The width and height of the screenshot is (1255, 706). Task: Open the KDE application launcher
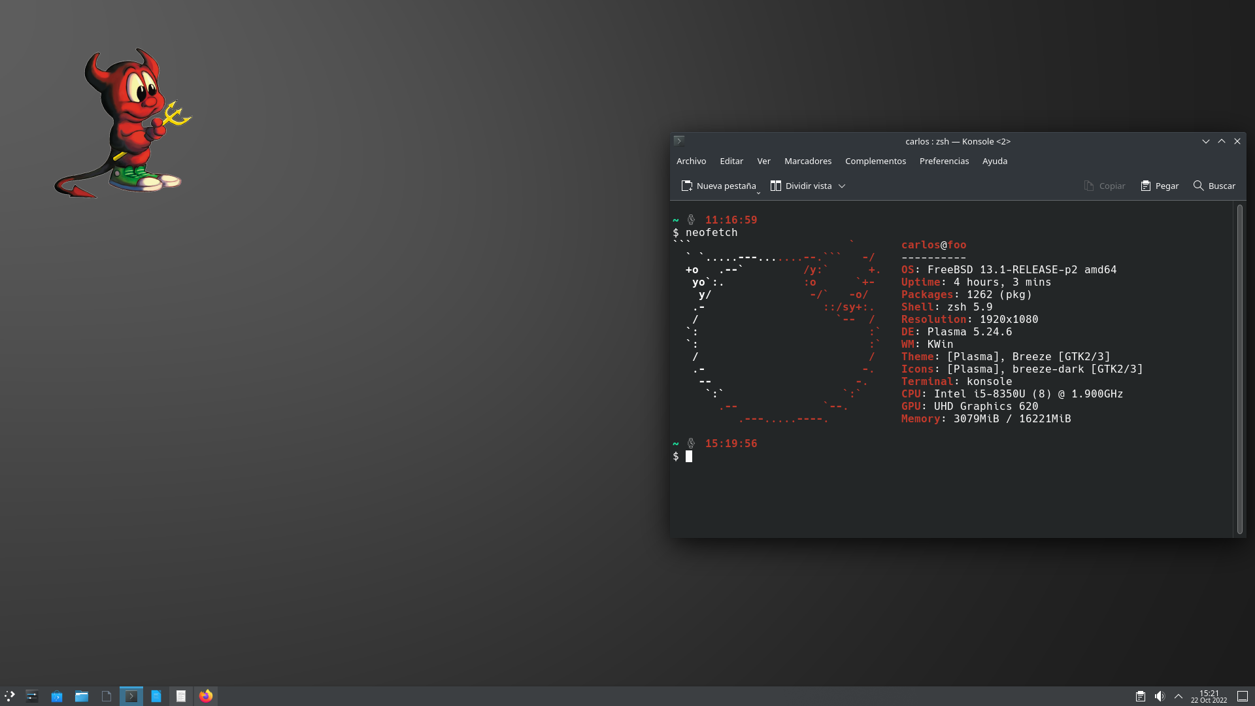click(x=9, y=696)
